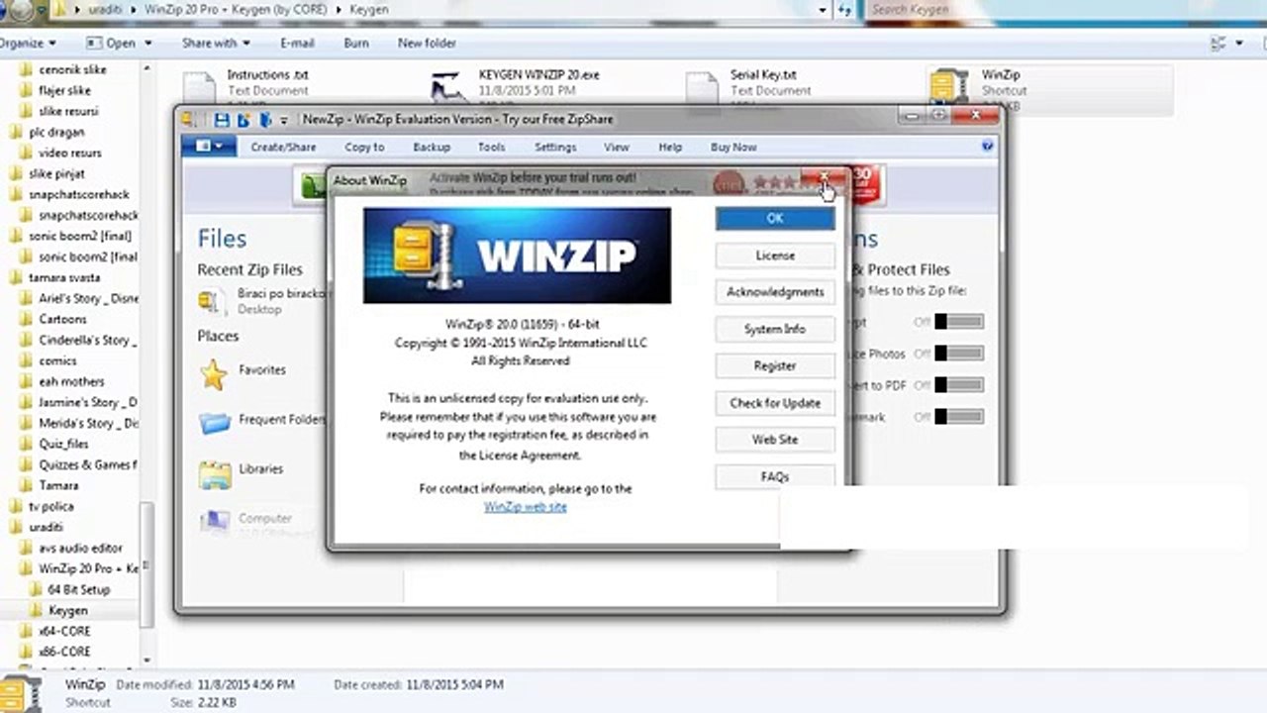This screenshot has height=713, width=1267.
Task: Open the Settings tab in WinZip
Action: pos(555,147)
